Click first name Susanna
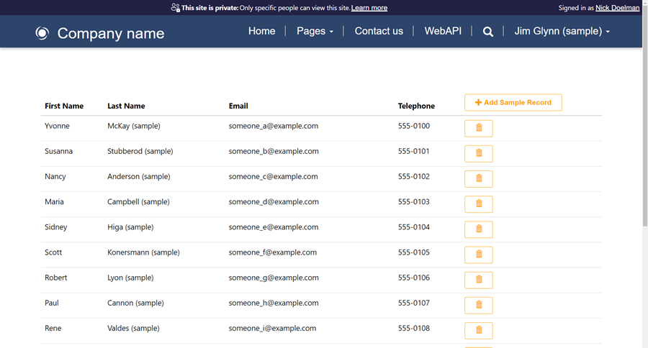Viewport: 648px width, 348px height. pos(59,151)
